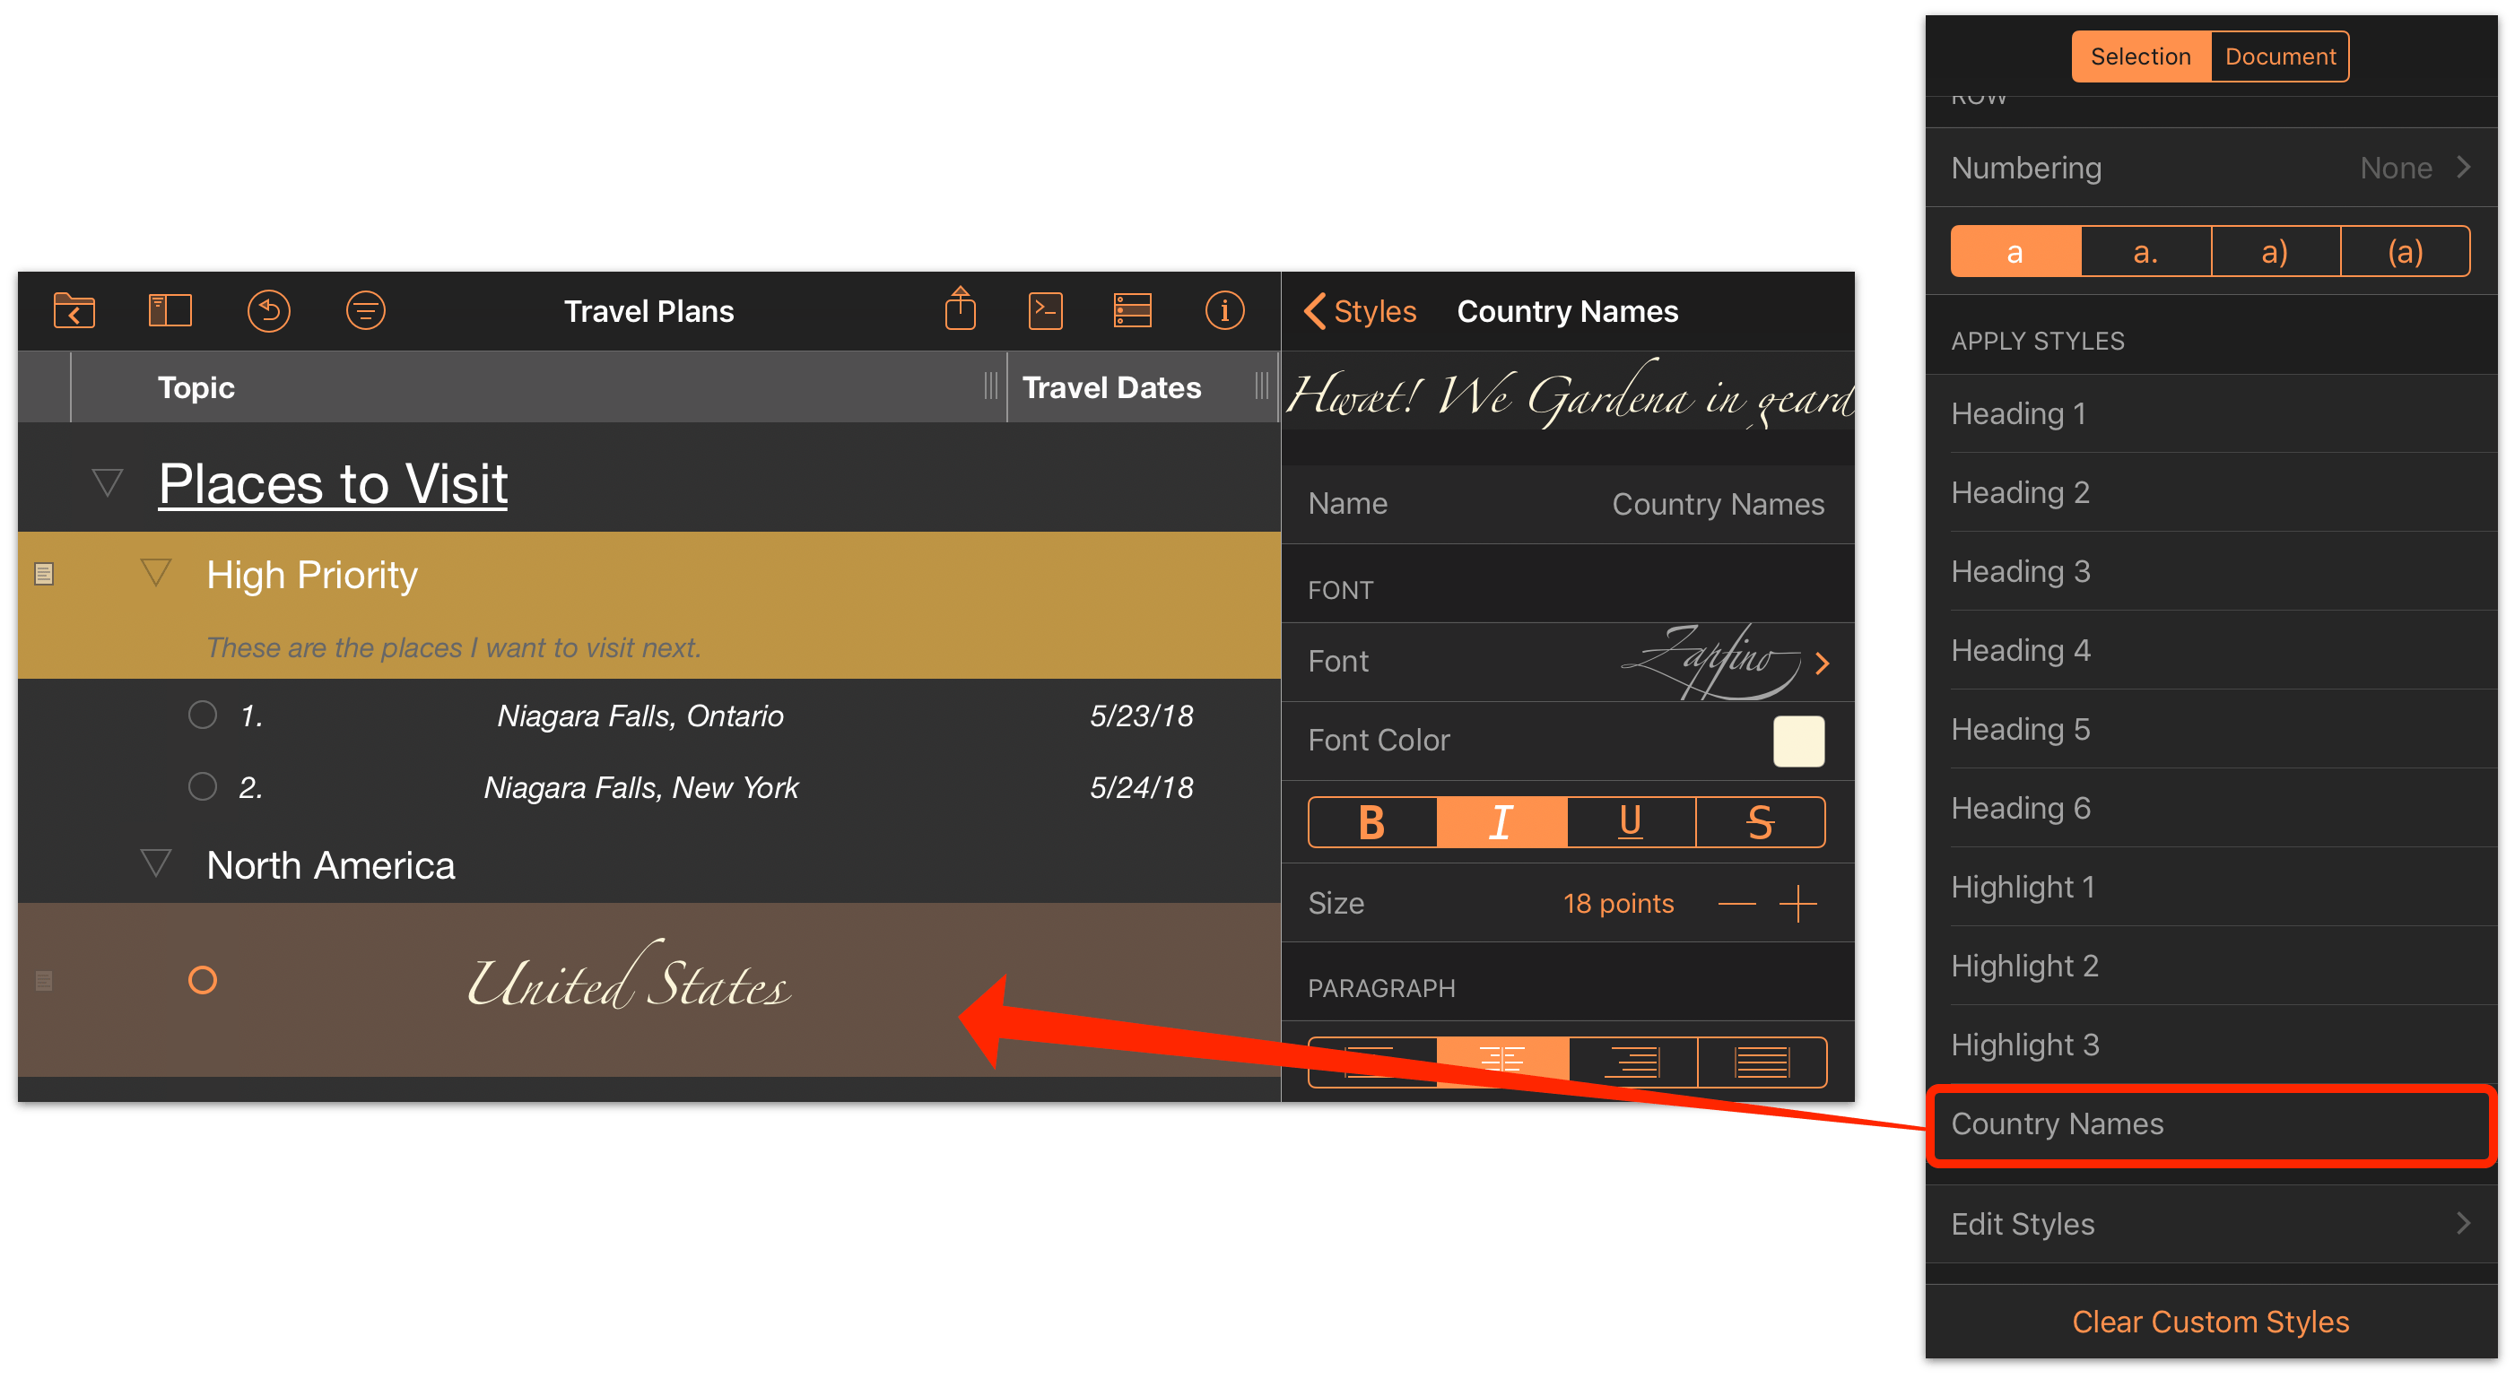
Task: Toggle Strikethrough font style
Action: coord(1761,823)
